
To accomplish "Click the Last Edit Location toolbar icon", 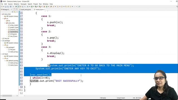I will tap(66, 7).
